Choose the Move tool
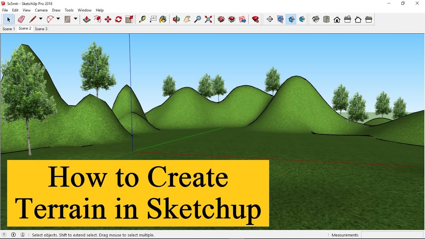This screenshot has width=425, height=239. [x=108, y=20]
